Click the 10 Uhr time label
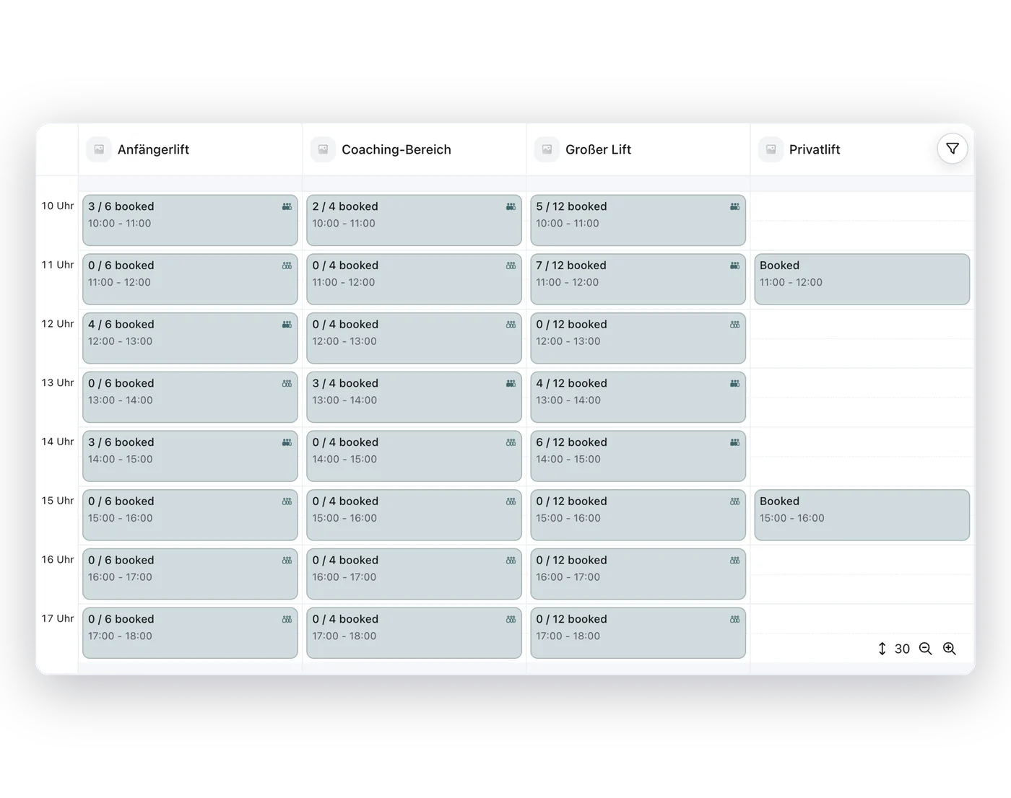Screen dimensions: 1011x798 tap(58, 206)
